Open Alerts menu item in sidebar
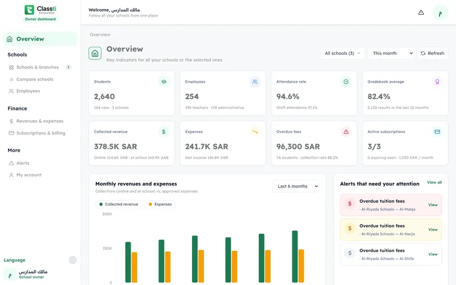Image resolution: width=456 pixels, height=285 pixels. [x=40, y=163]
